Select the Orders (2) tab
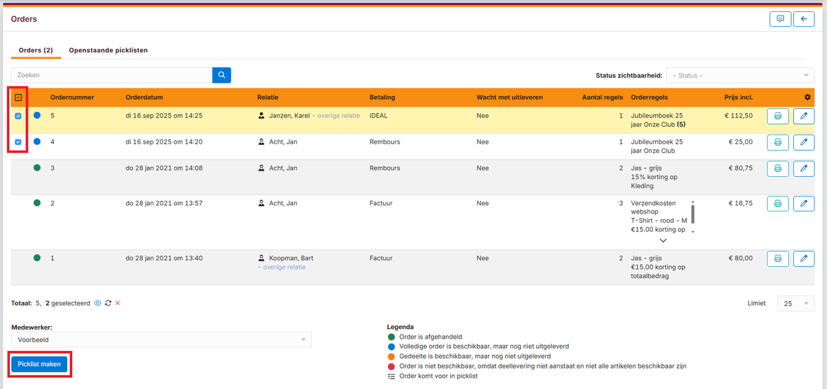Viewport: 827px width, 389px height. click(35, 50)
